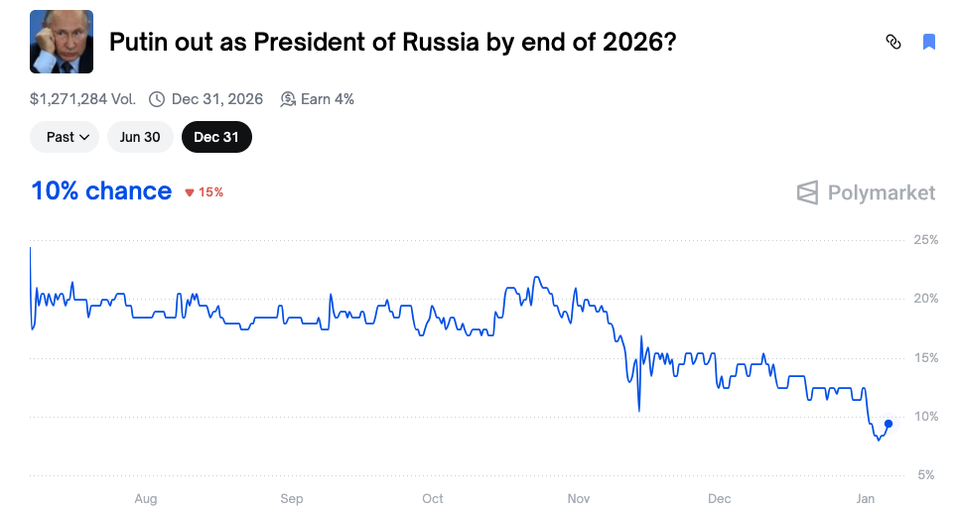Viewport: 958px width, 509px height.
Task: Click the market title heading
Action: coord(393,43)
